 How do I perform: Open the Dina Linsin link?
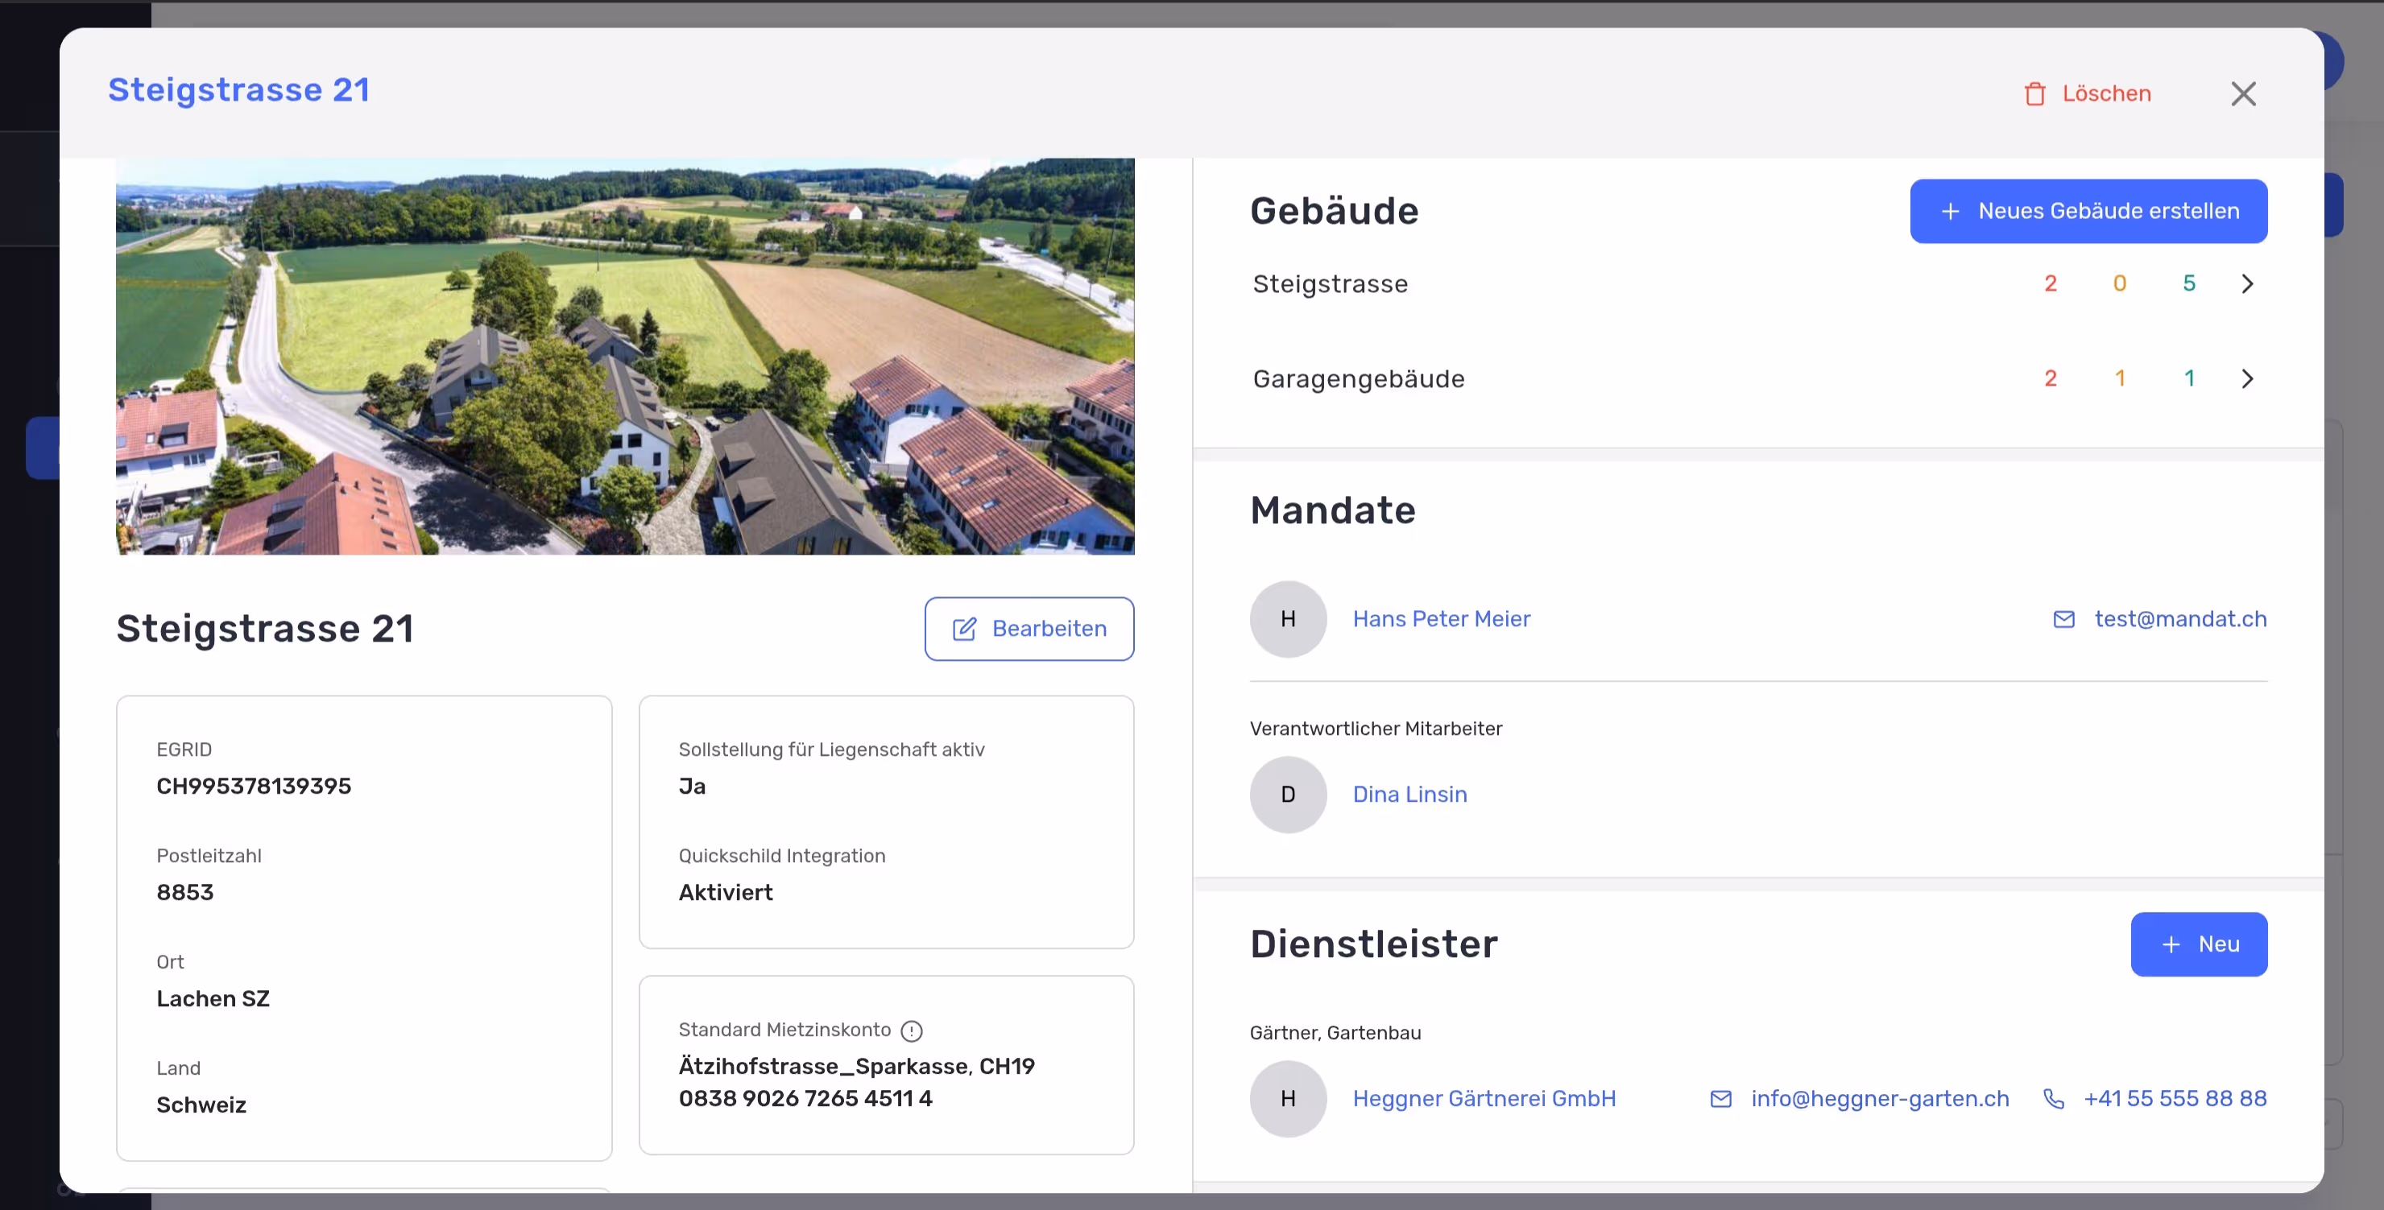click(x=1409, y=795)
